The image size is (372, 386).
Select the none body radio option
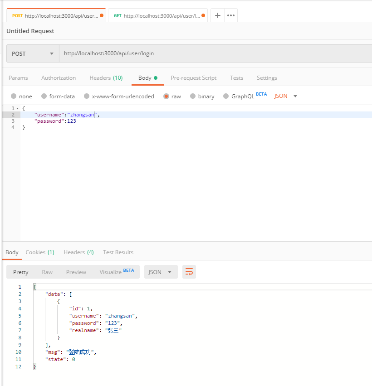(14, 96)
